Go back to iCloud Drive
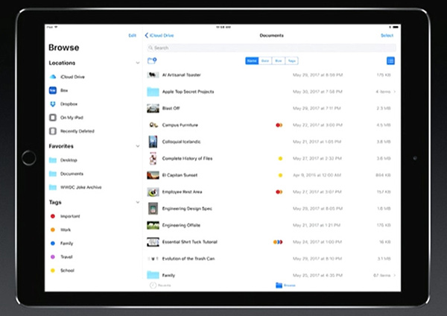Image resolution: width=447 pixels, height=316 pixels. tap(159, 35)
